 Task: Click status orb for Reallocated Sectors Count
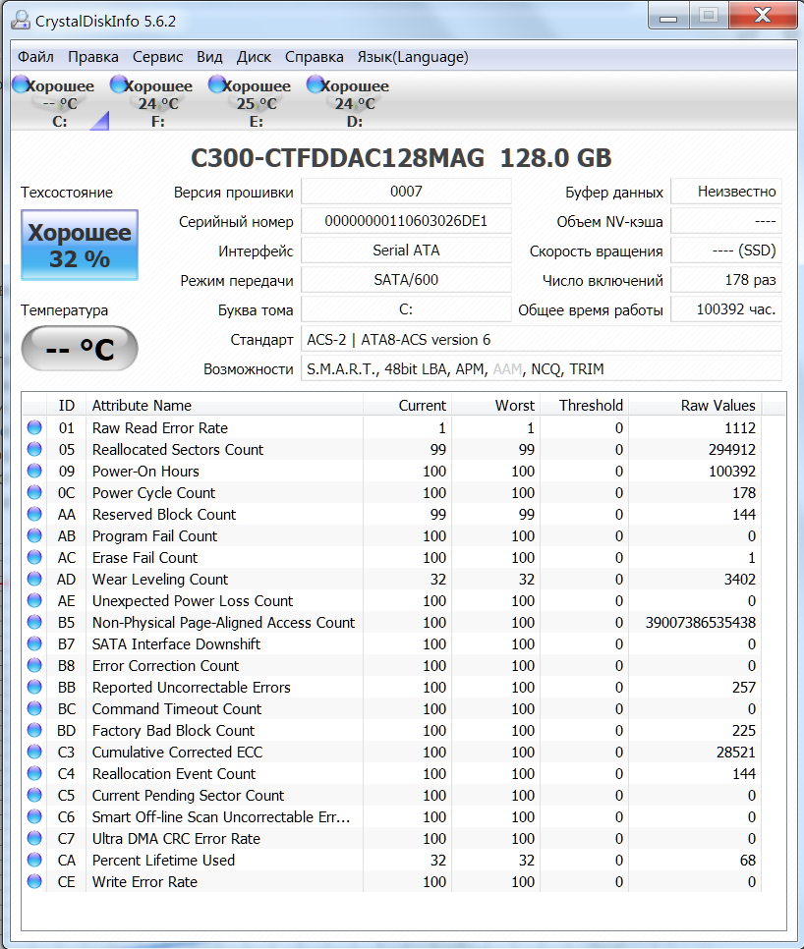coord(35,450)
